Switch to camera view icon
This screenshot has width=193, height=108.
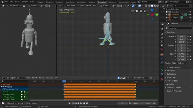tap(137, 11)
